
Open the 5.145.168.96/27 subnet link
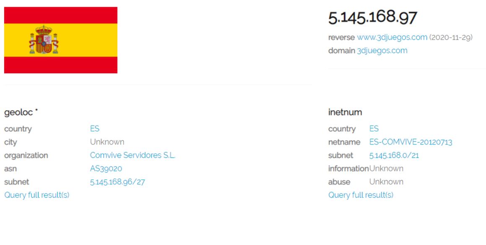[118, 182]
